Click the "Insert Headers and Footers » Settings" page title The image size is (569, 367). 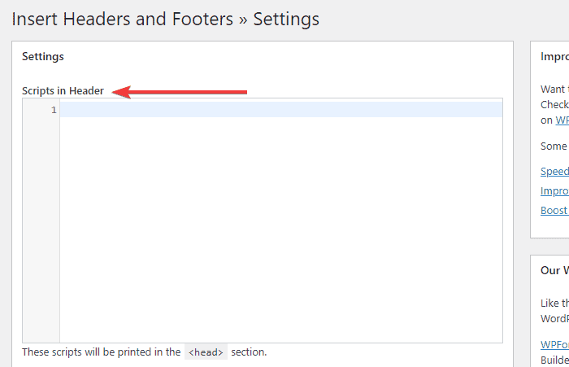[x=165, y=18]
